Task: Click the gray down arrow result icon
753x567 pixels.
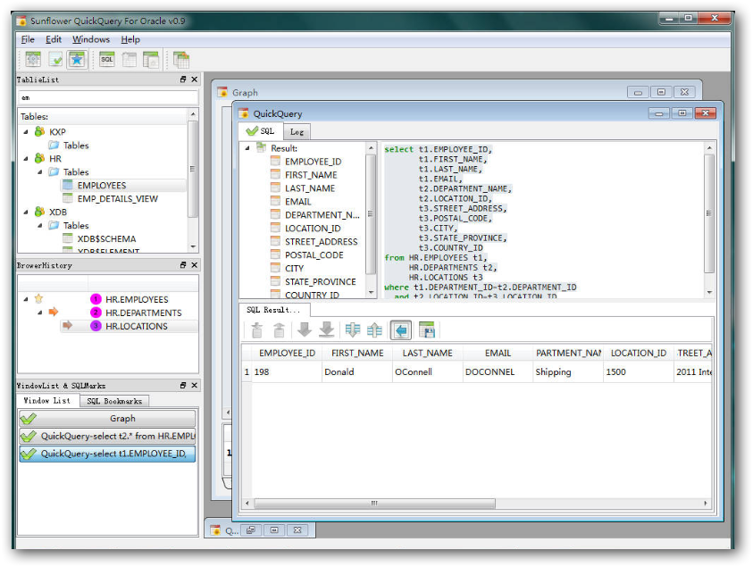Action: [304, 329]
